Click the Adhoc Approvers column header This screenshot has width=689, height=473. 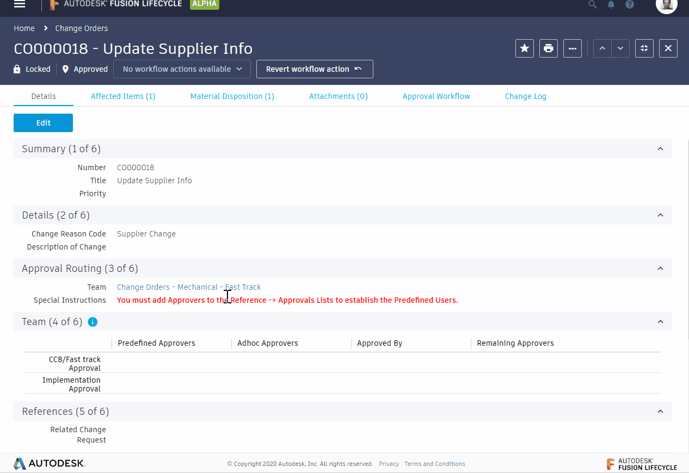coord(268,343)
